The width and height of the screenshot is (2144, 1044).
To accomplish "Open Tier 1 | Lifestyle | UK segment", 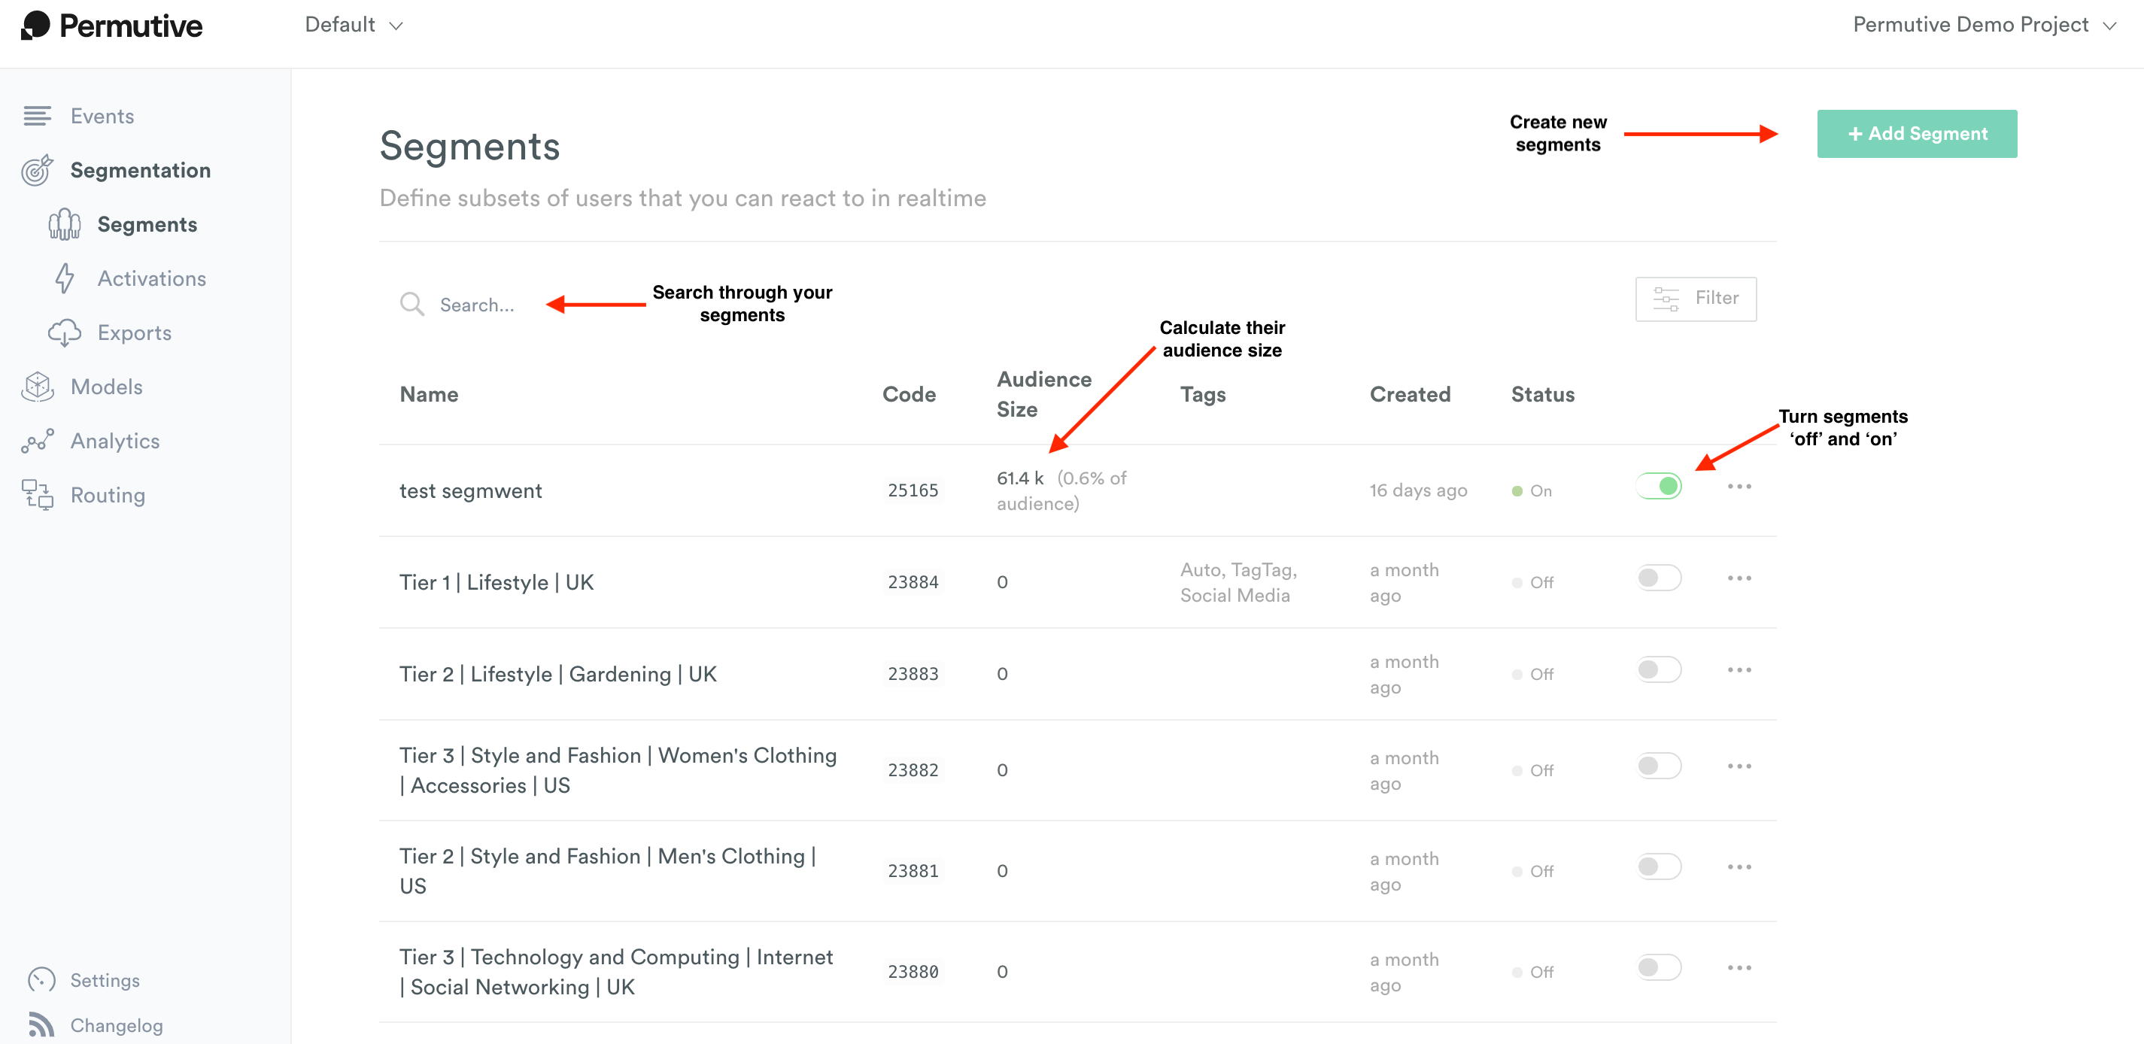I will coord(496,582).
